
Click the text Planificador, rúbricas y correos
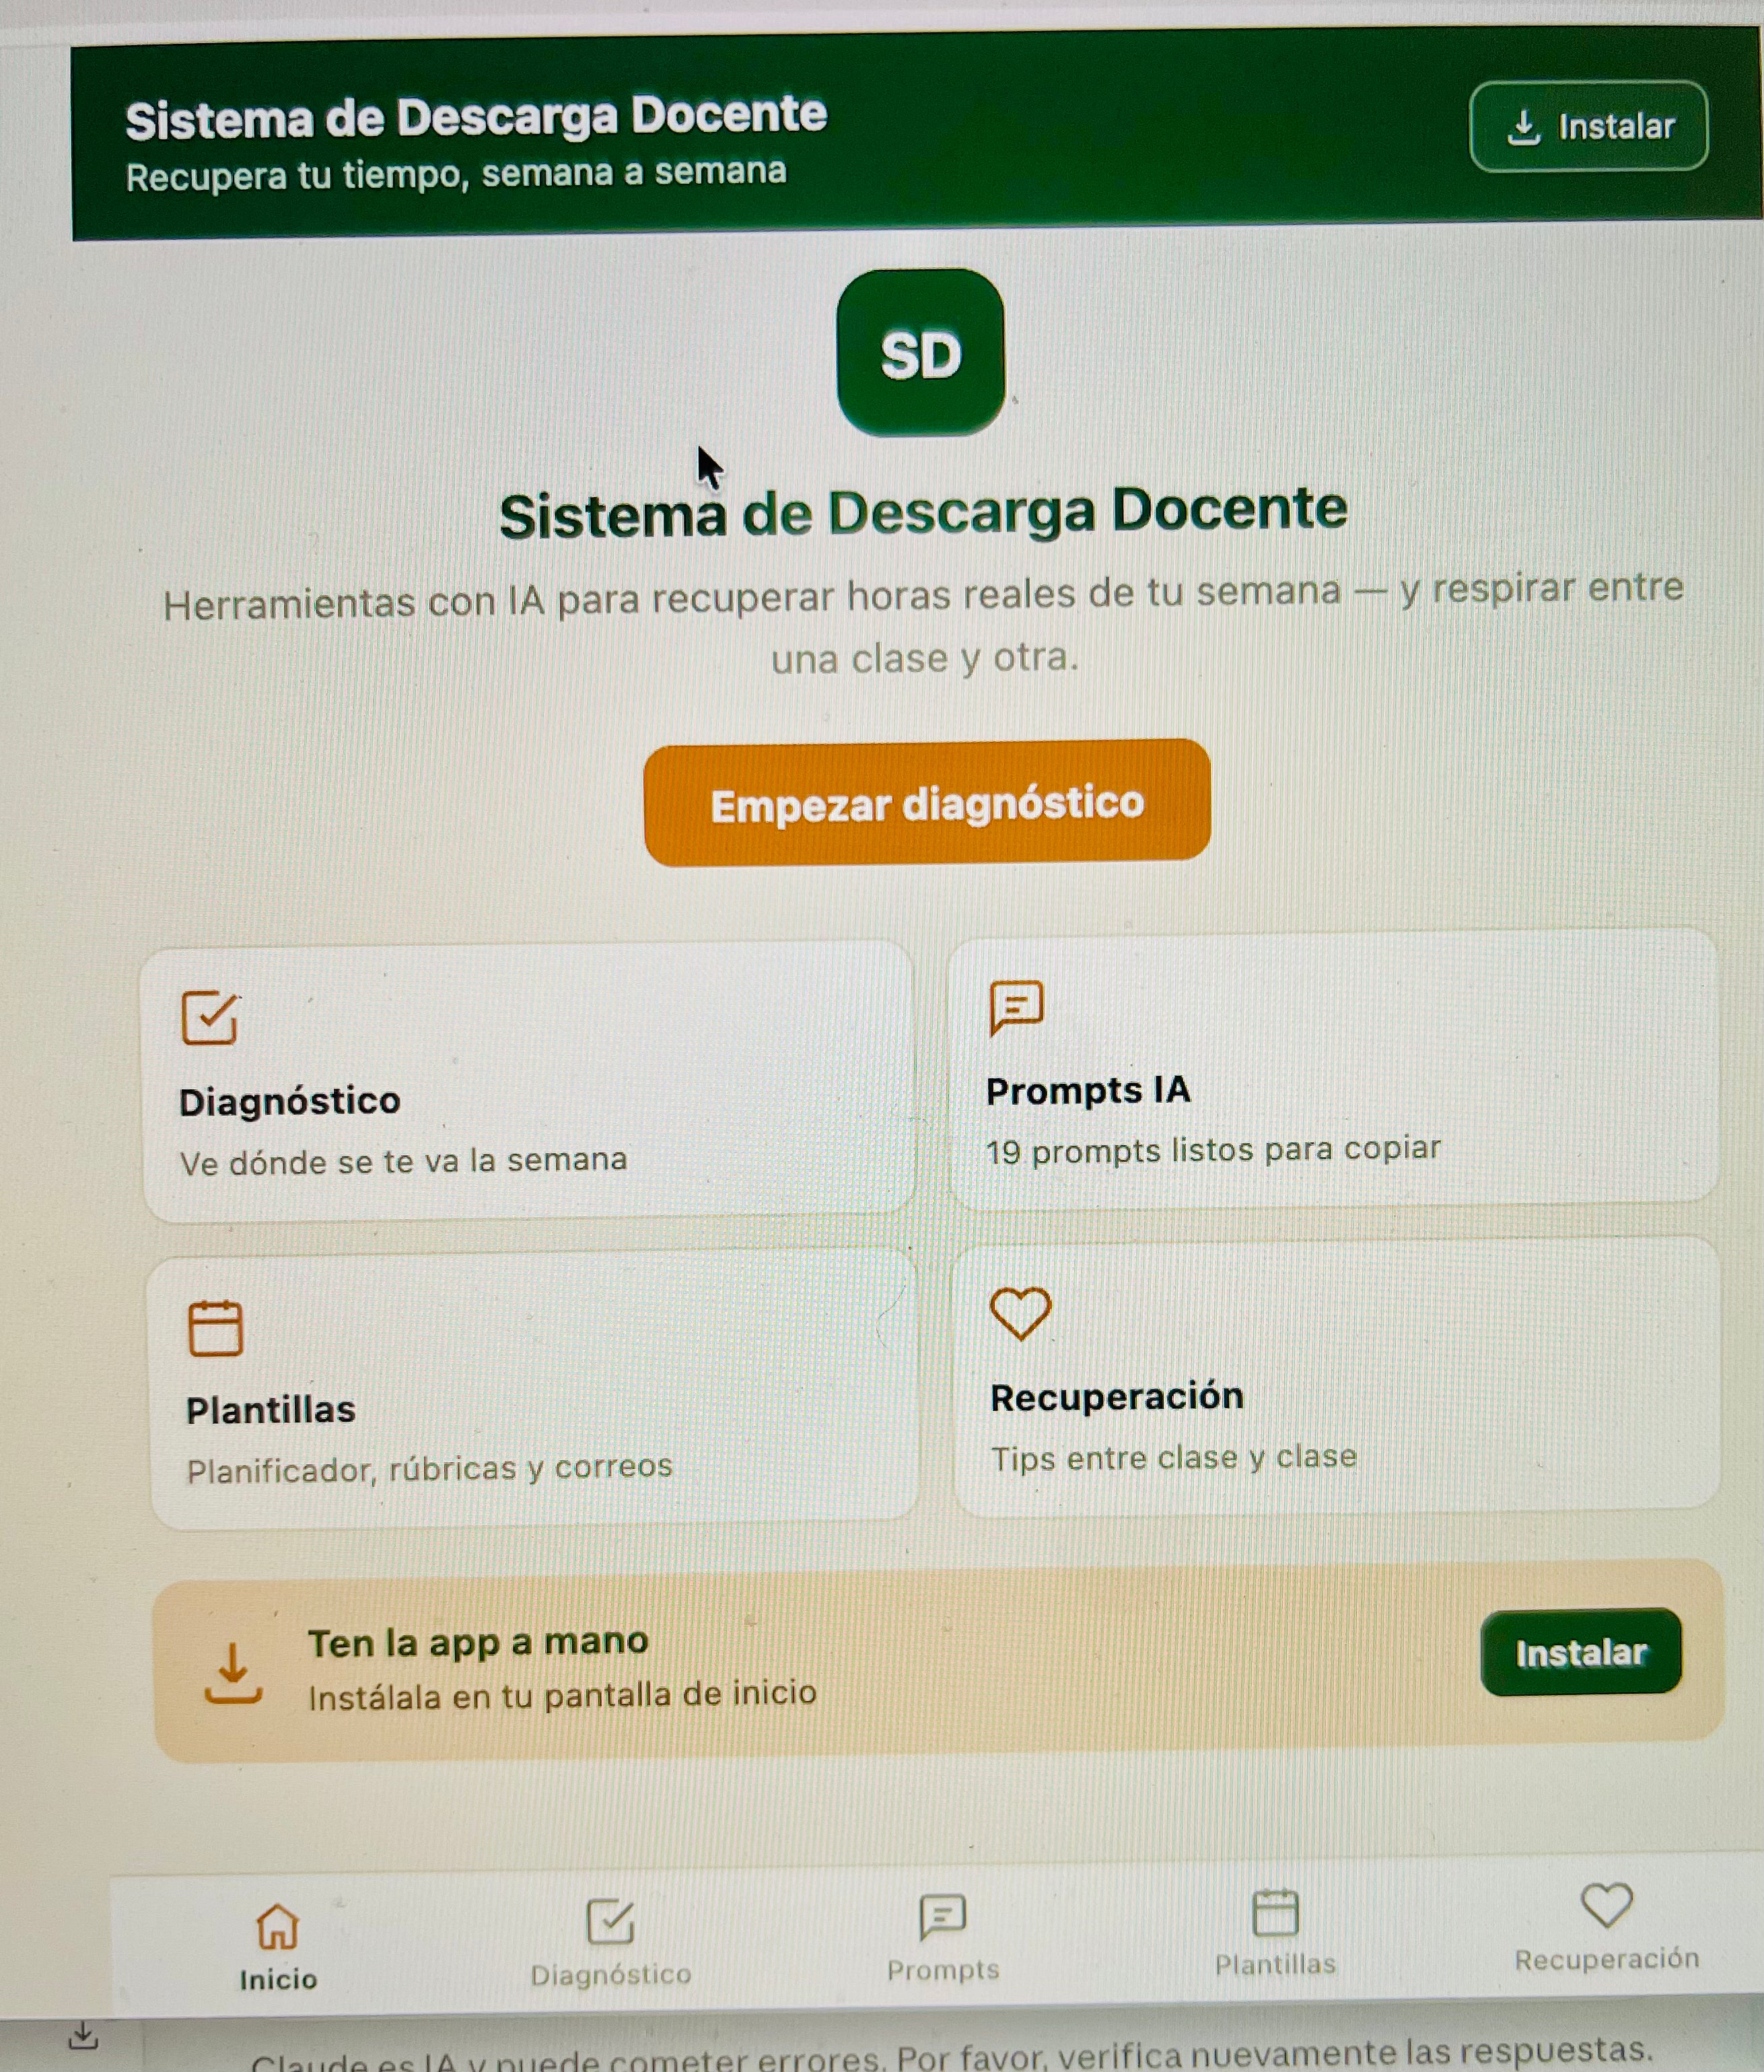point(430,1468)
